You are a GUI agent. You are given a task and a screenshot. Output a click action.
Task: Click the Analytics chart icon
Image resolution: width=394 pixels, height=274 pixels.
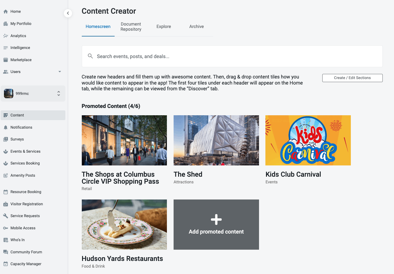click(5, 36)
